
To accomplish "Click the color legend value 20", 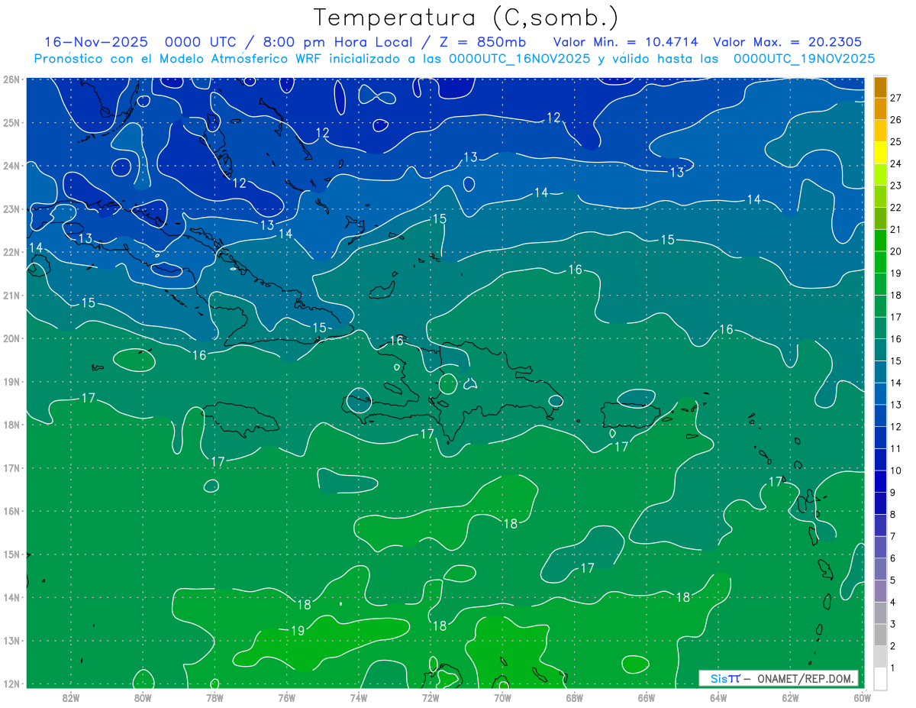I will [895, 251].
